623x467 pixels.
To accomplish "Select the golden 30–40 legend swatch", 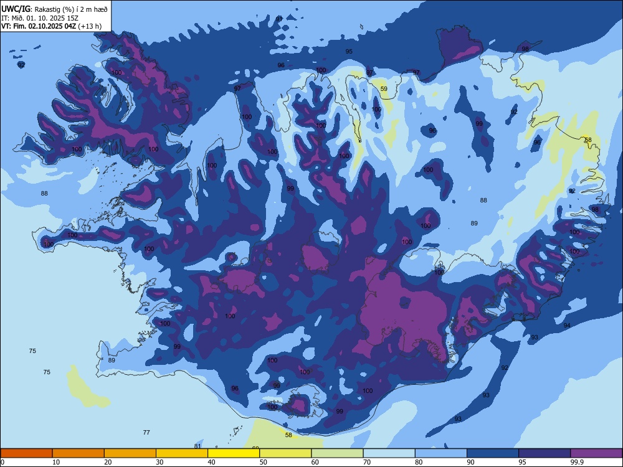I will [x=182, y=453].
